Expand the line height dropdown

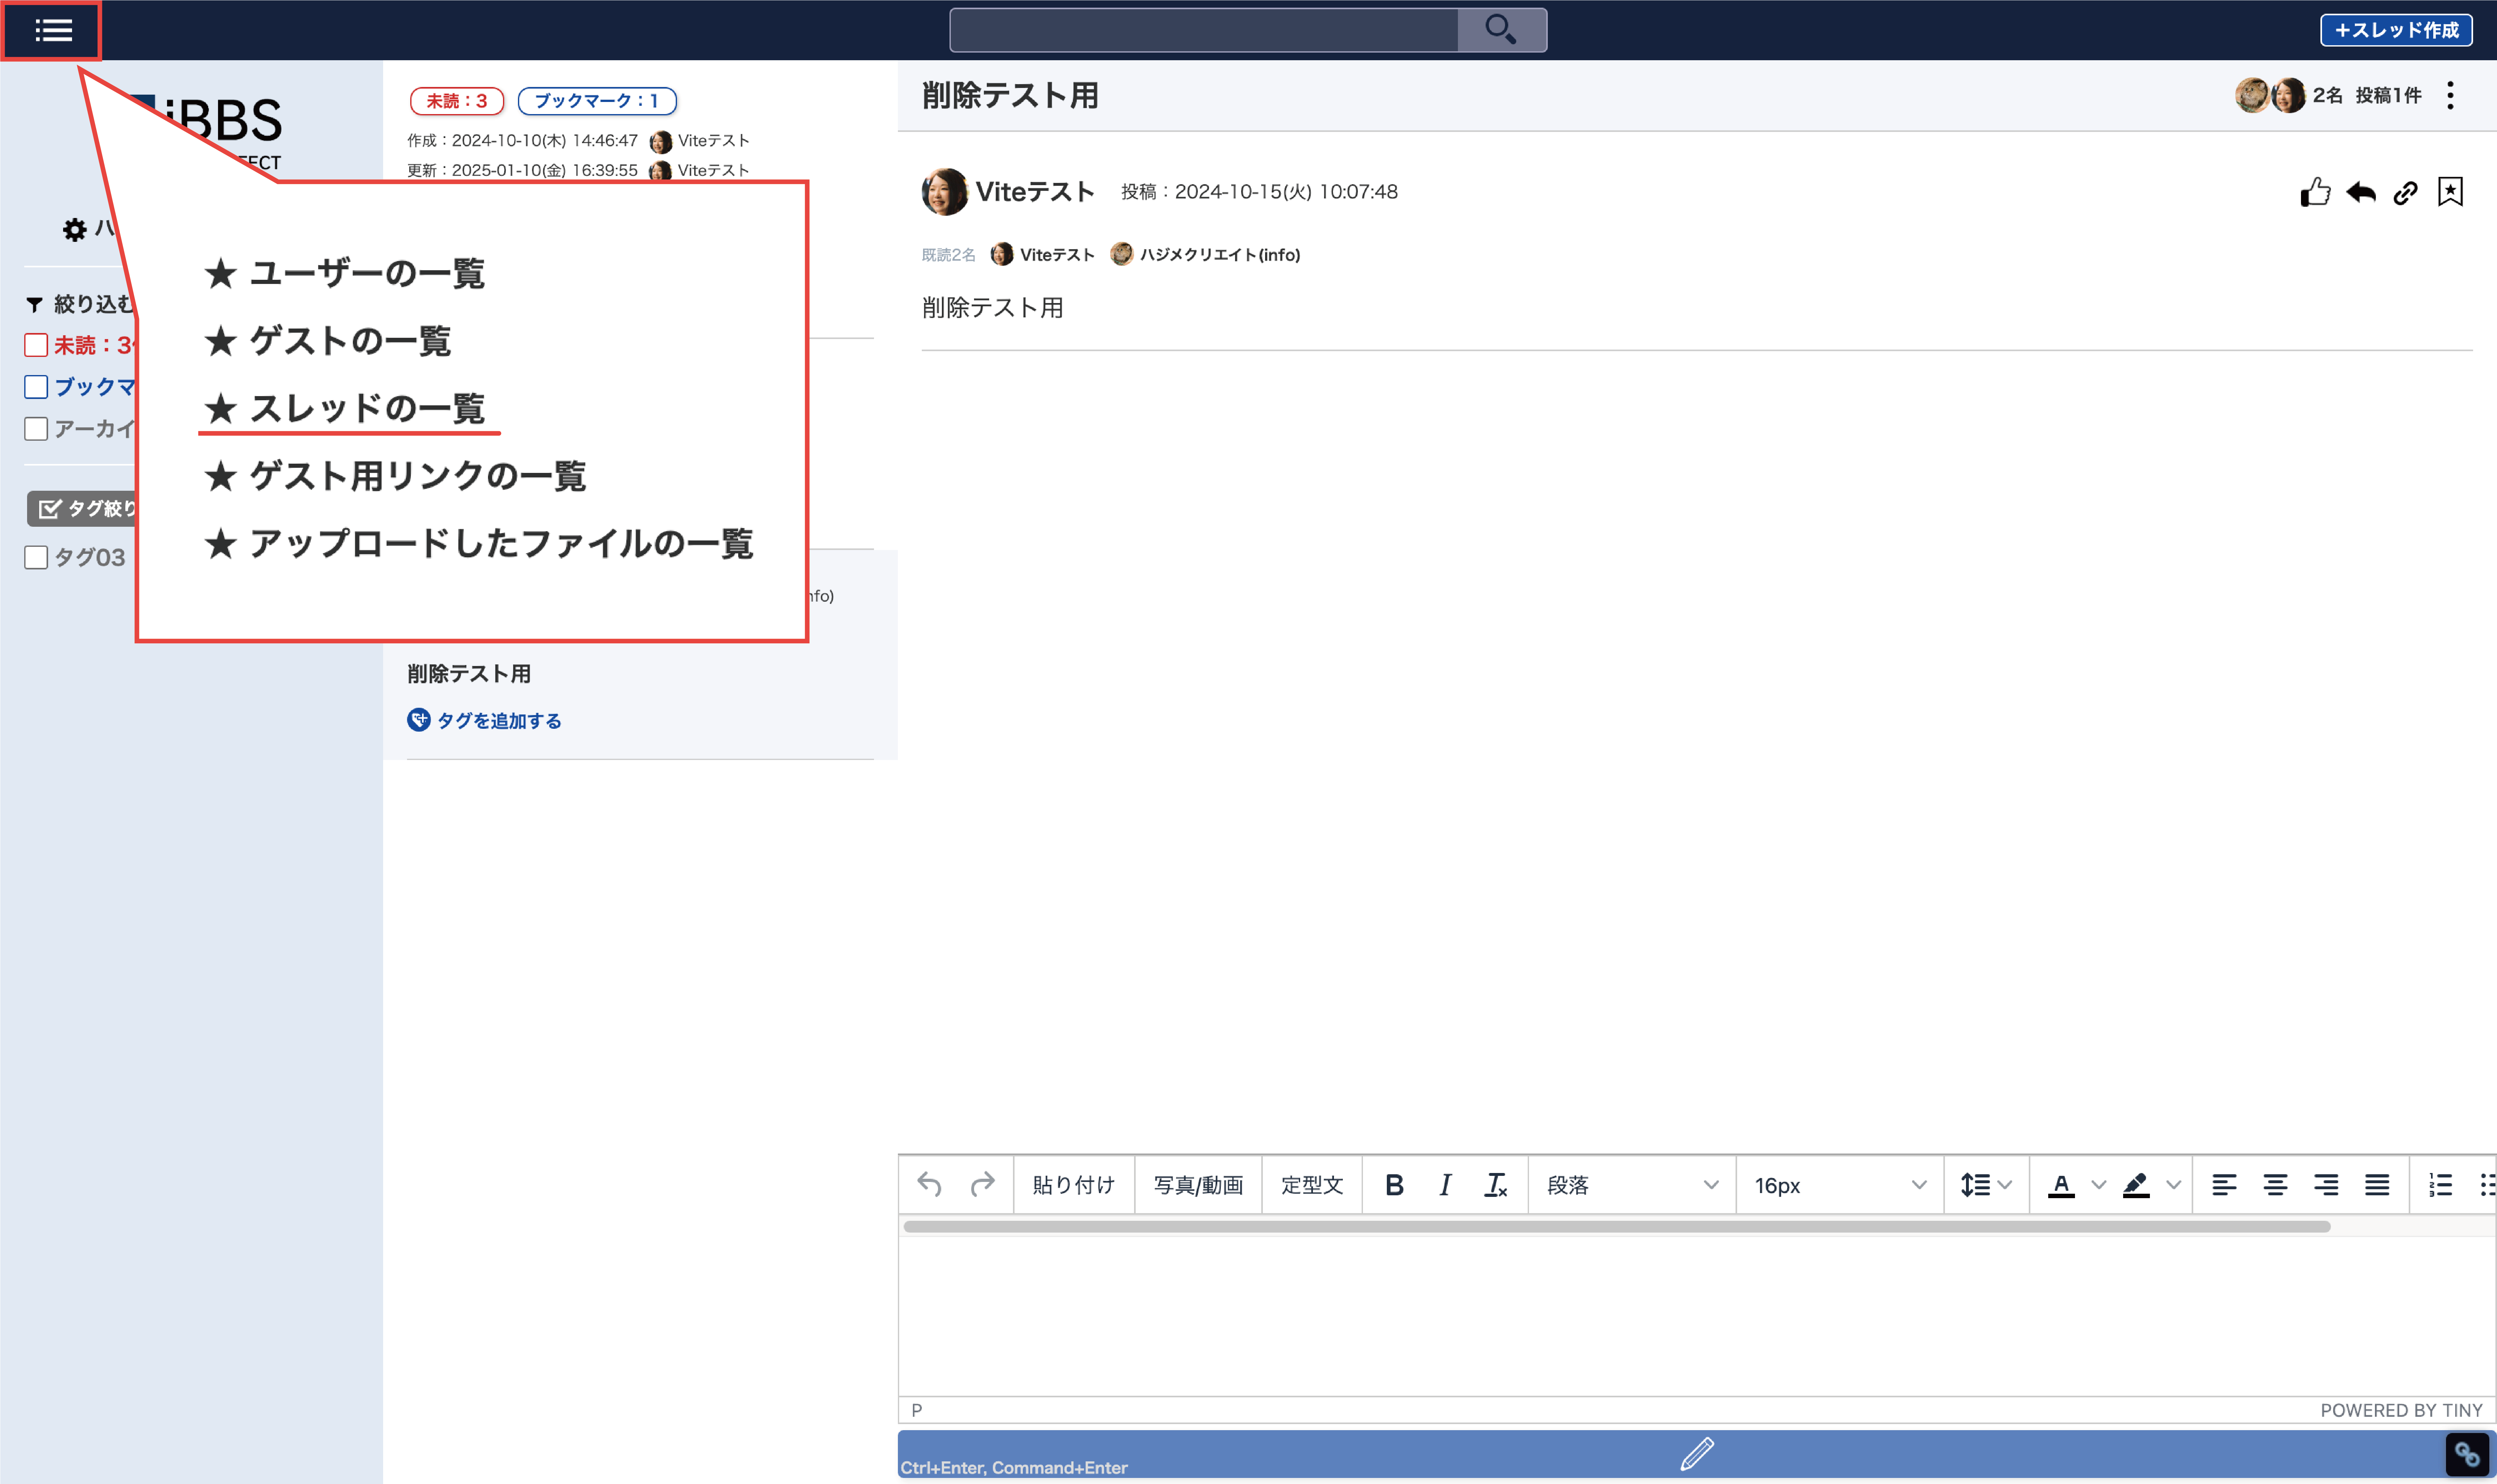[1985, 1185]
